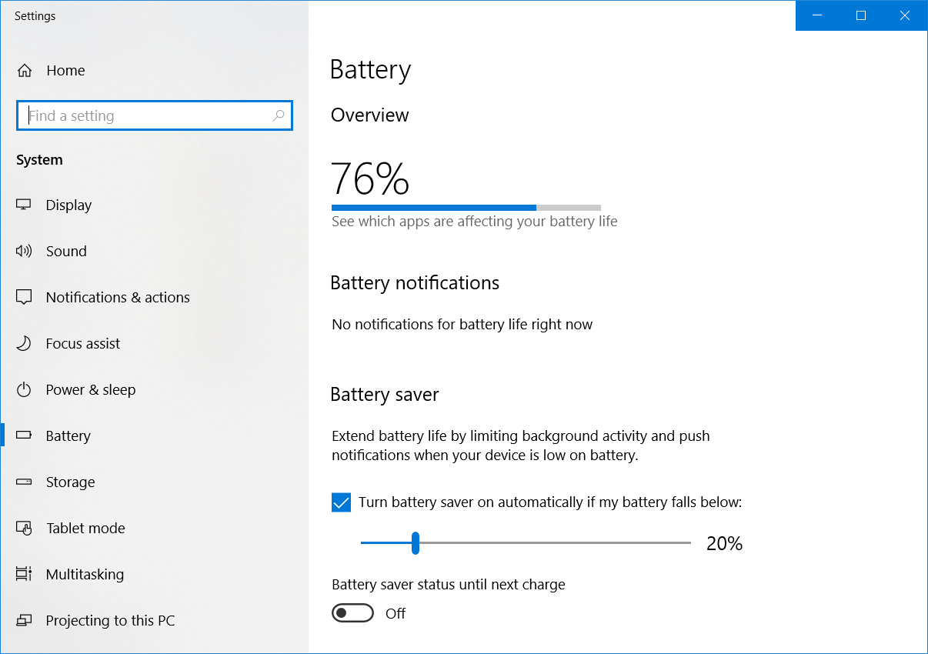Select Projecting to this PC
The image size is (928, 654).
[110, 621]
